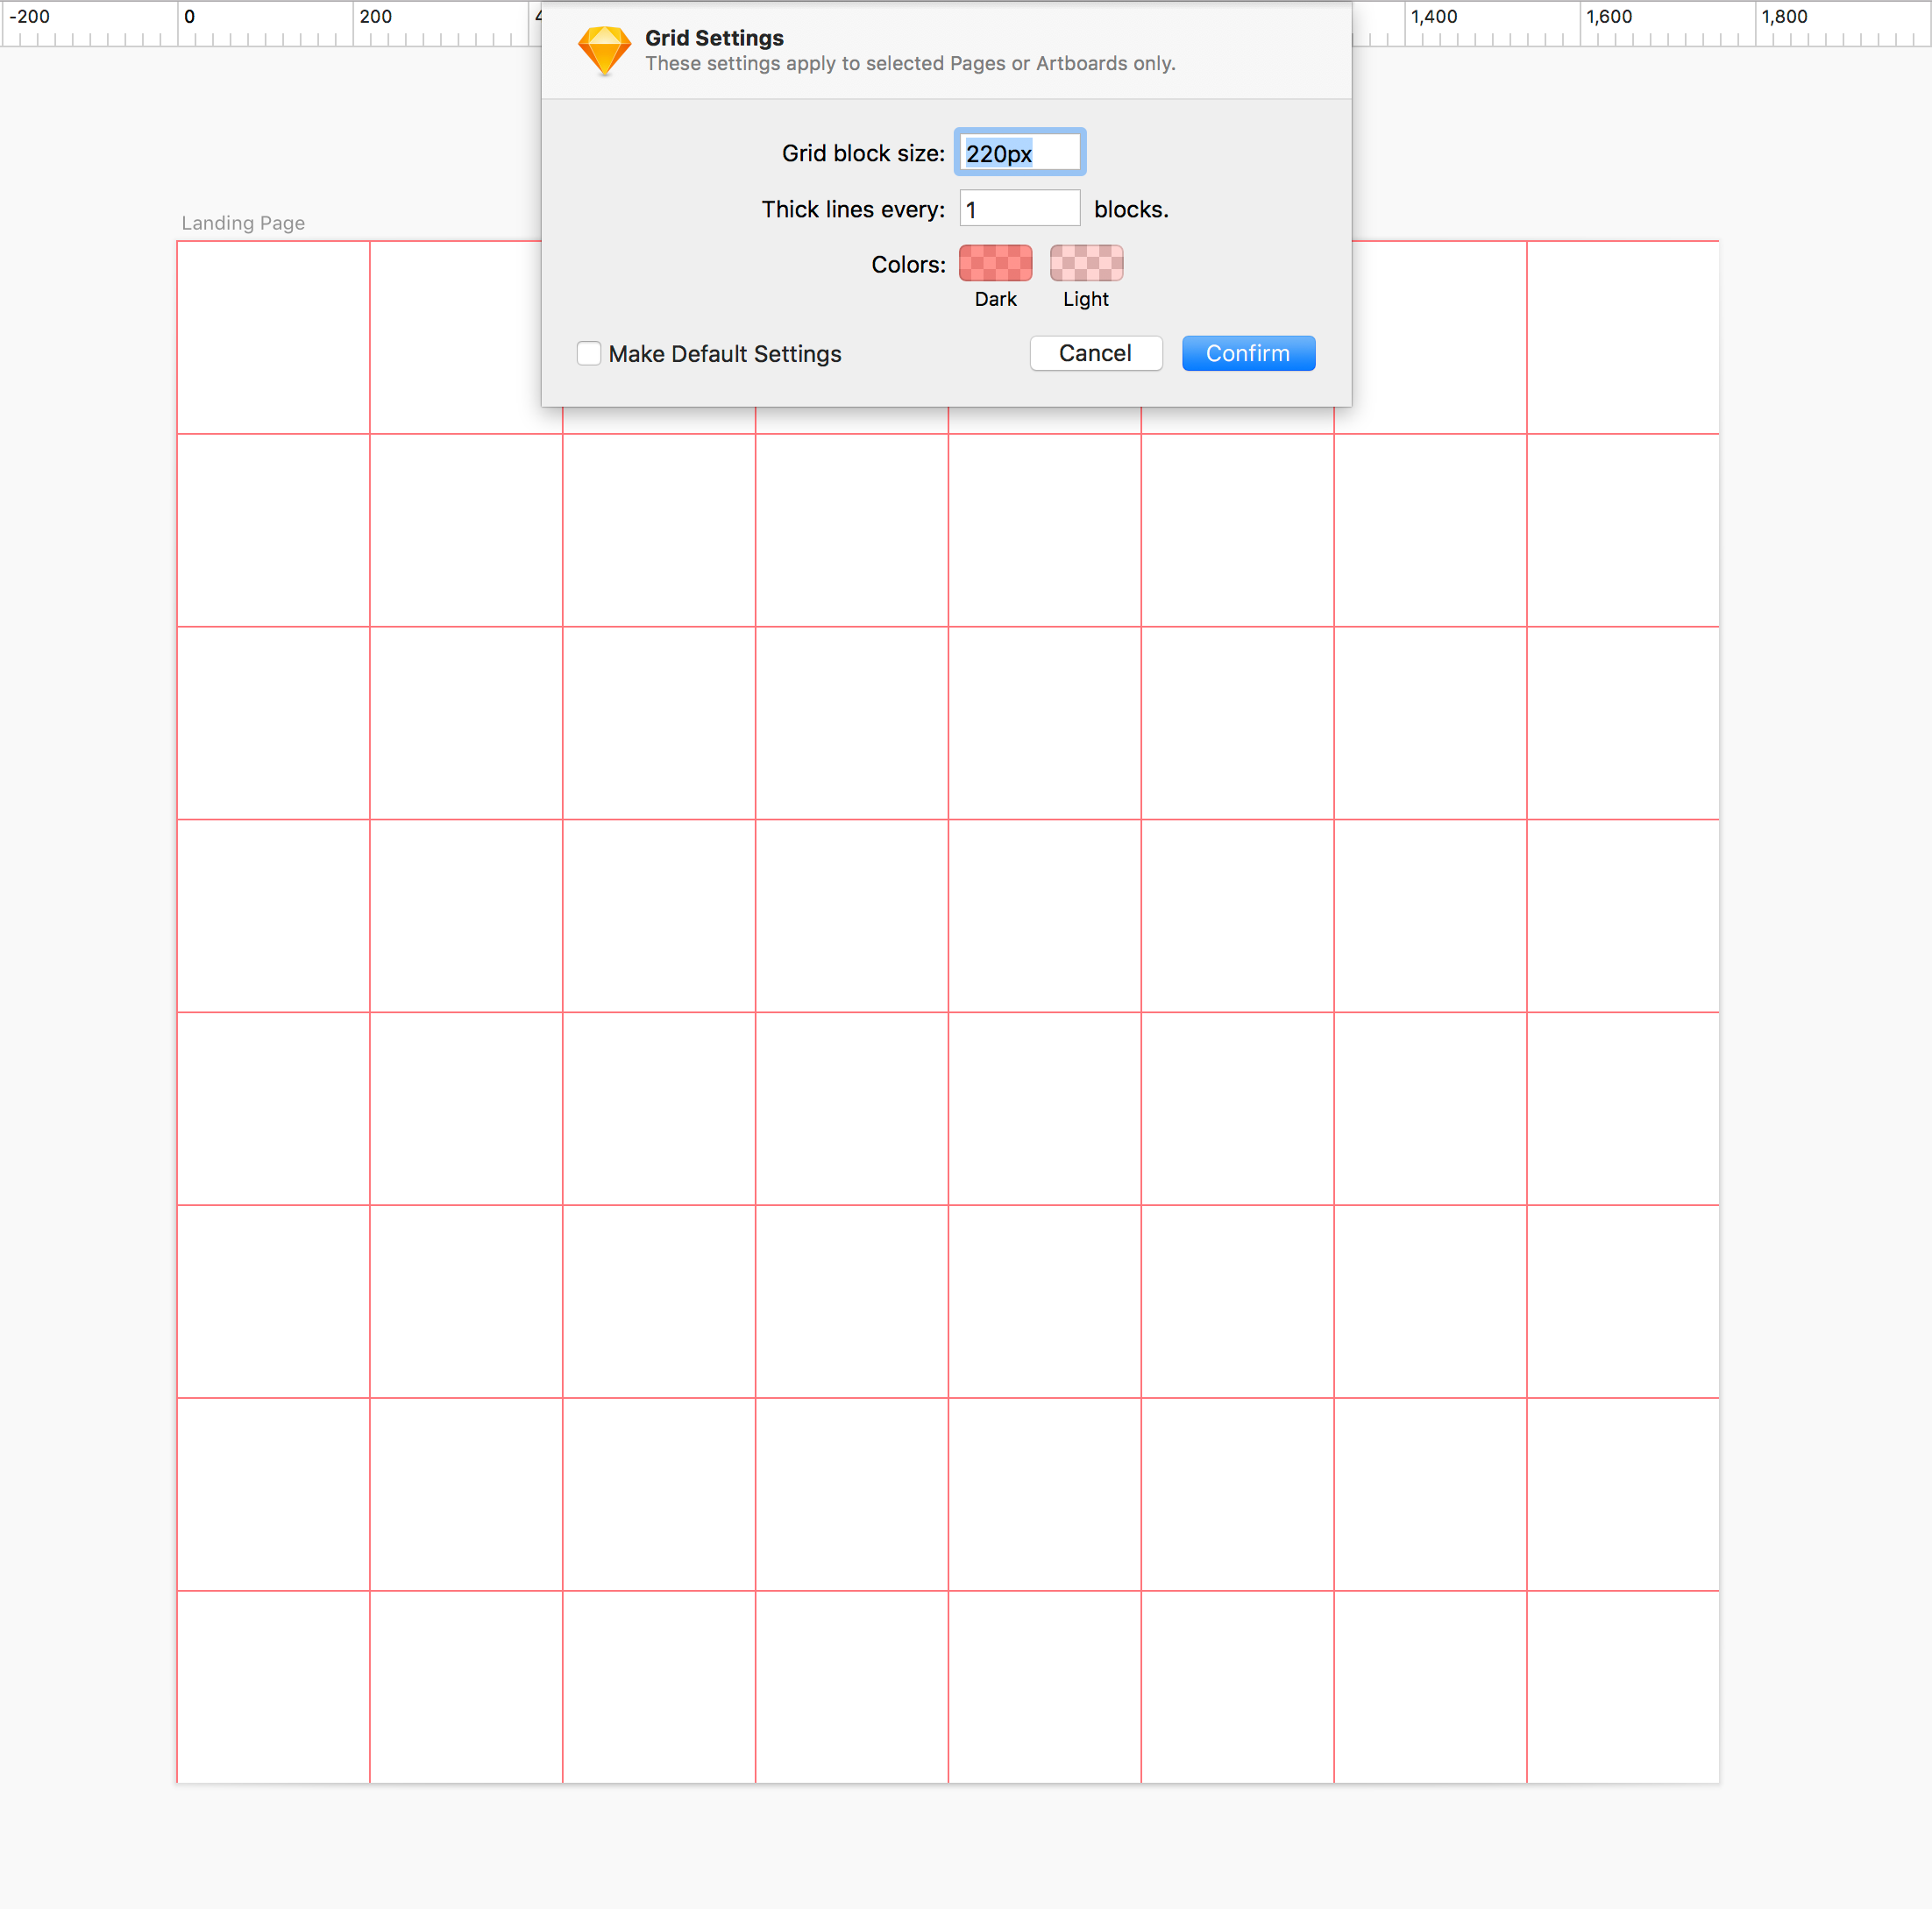Focus the Grid block size field
The height and width of the screenshot is (1909, 1932).
coord(1019,153)
